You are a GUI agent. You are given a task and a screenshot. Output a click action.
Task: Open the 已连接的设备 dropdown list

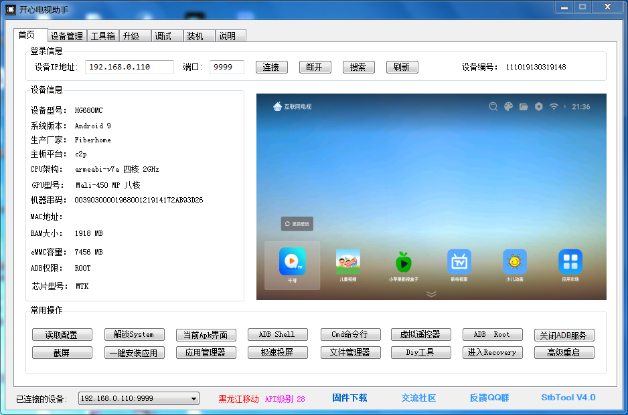(139, 398)
